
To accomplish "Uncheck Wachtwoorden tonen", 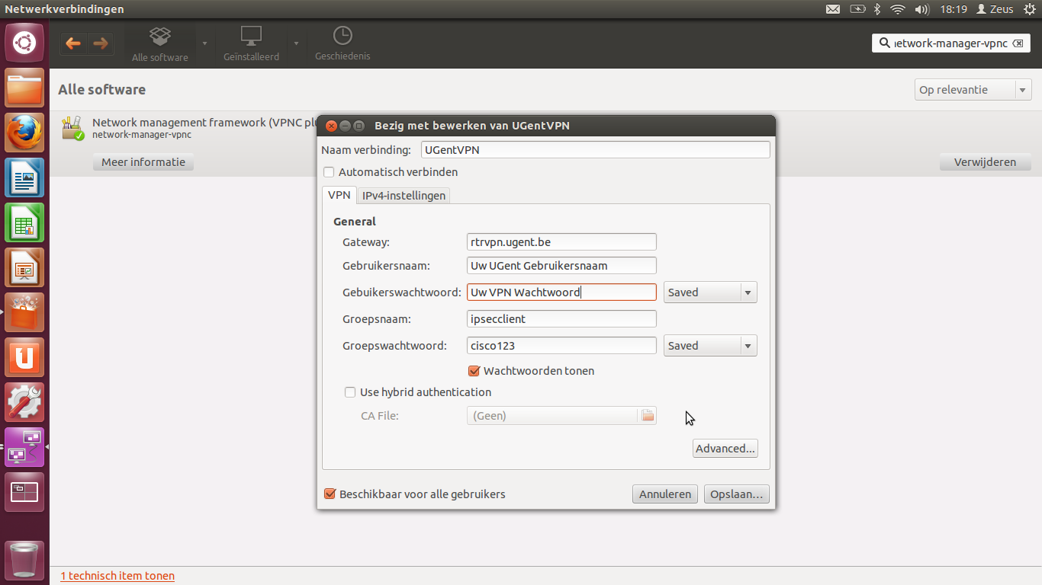I will click(x=474, y=371).
